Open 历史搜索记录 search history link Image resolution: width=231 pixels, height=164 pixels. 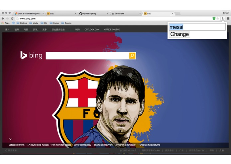[x=58, y=30]
